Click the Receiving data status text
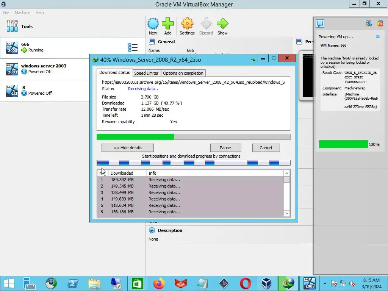The width and height of the screenshot is (388, 291). point(144,89)
